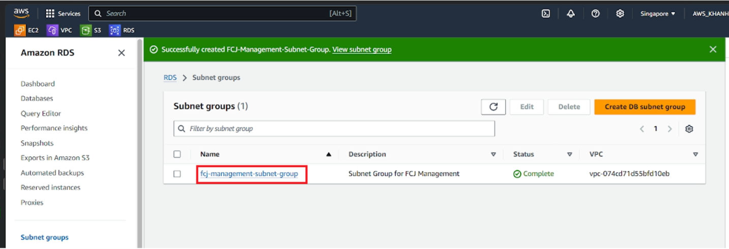Screen dimensions: 729x249
Task: Open the Singapore region dropdown
Action: point(658,14)
